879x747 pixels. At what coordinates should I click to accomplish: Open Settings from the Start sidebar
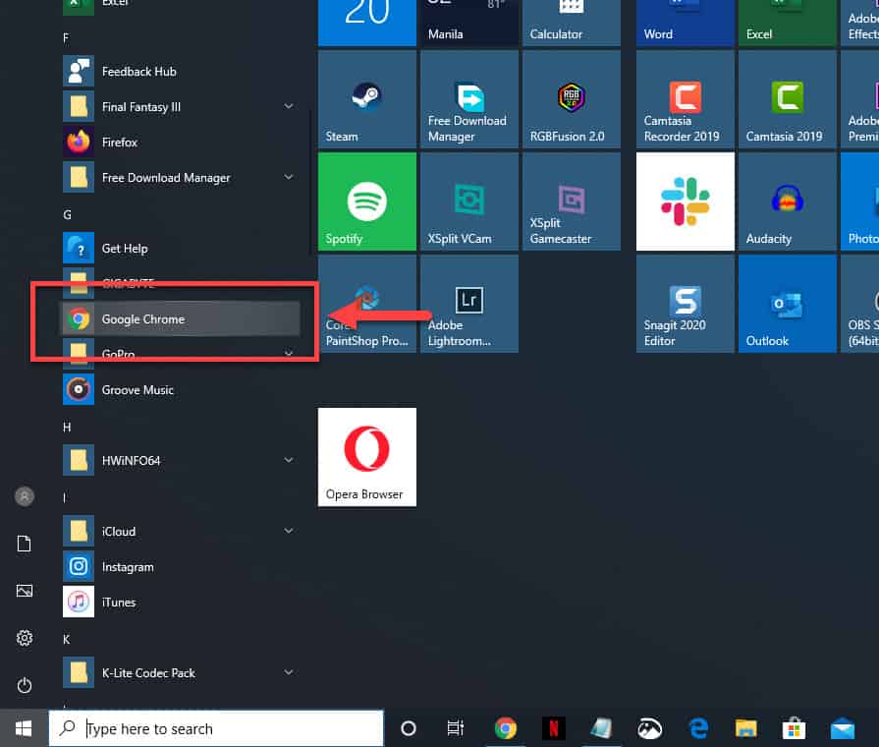point(25,638)
